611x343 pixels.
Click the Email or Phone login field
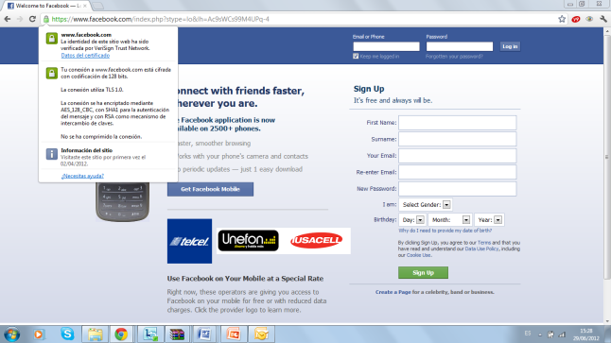pyautogui.click(x=386, y=46)
